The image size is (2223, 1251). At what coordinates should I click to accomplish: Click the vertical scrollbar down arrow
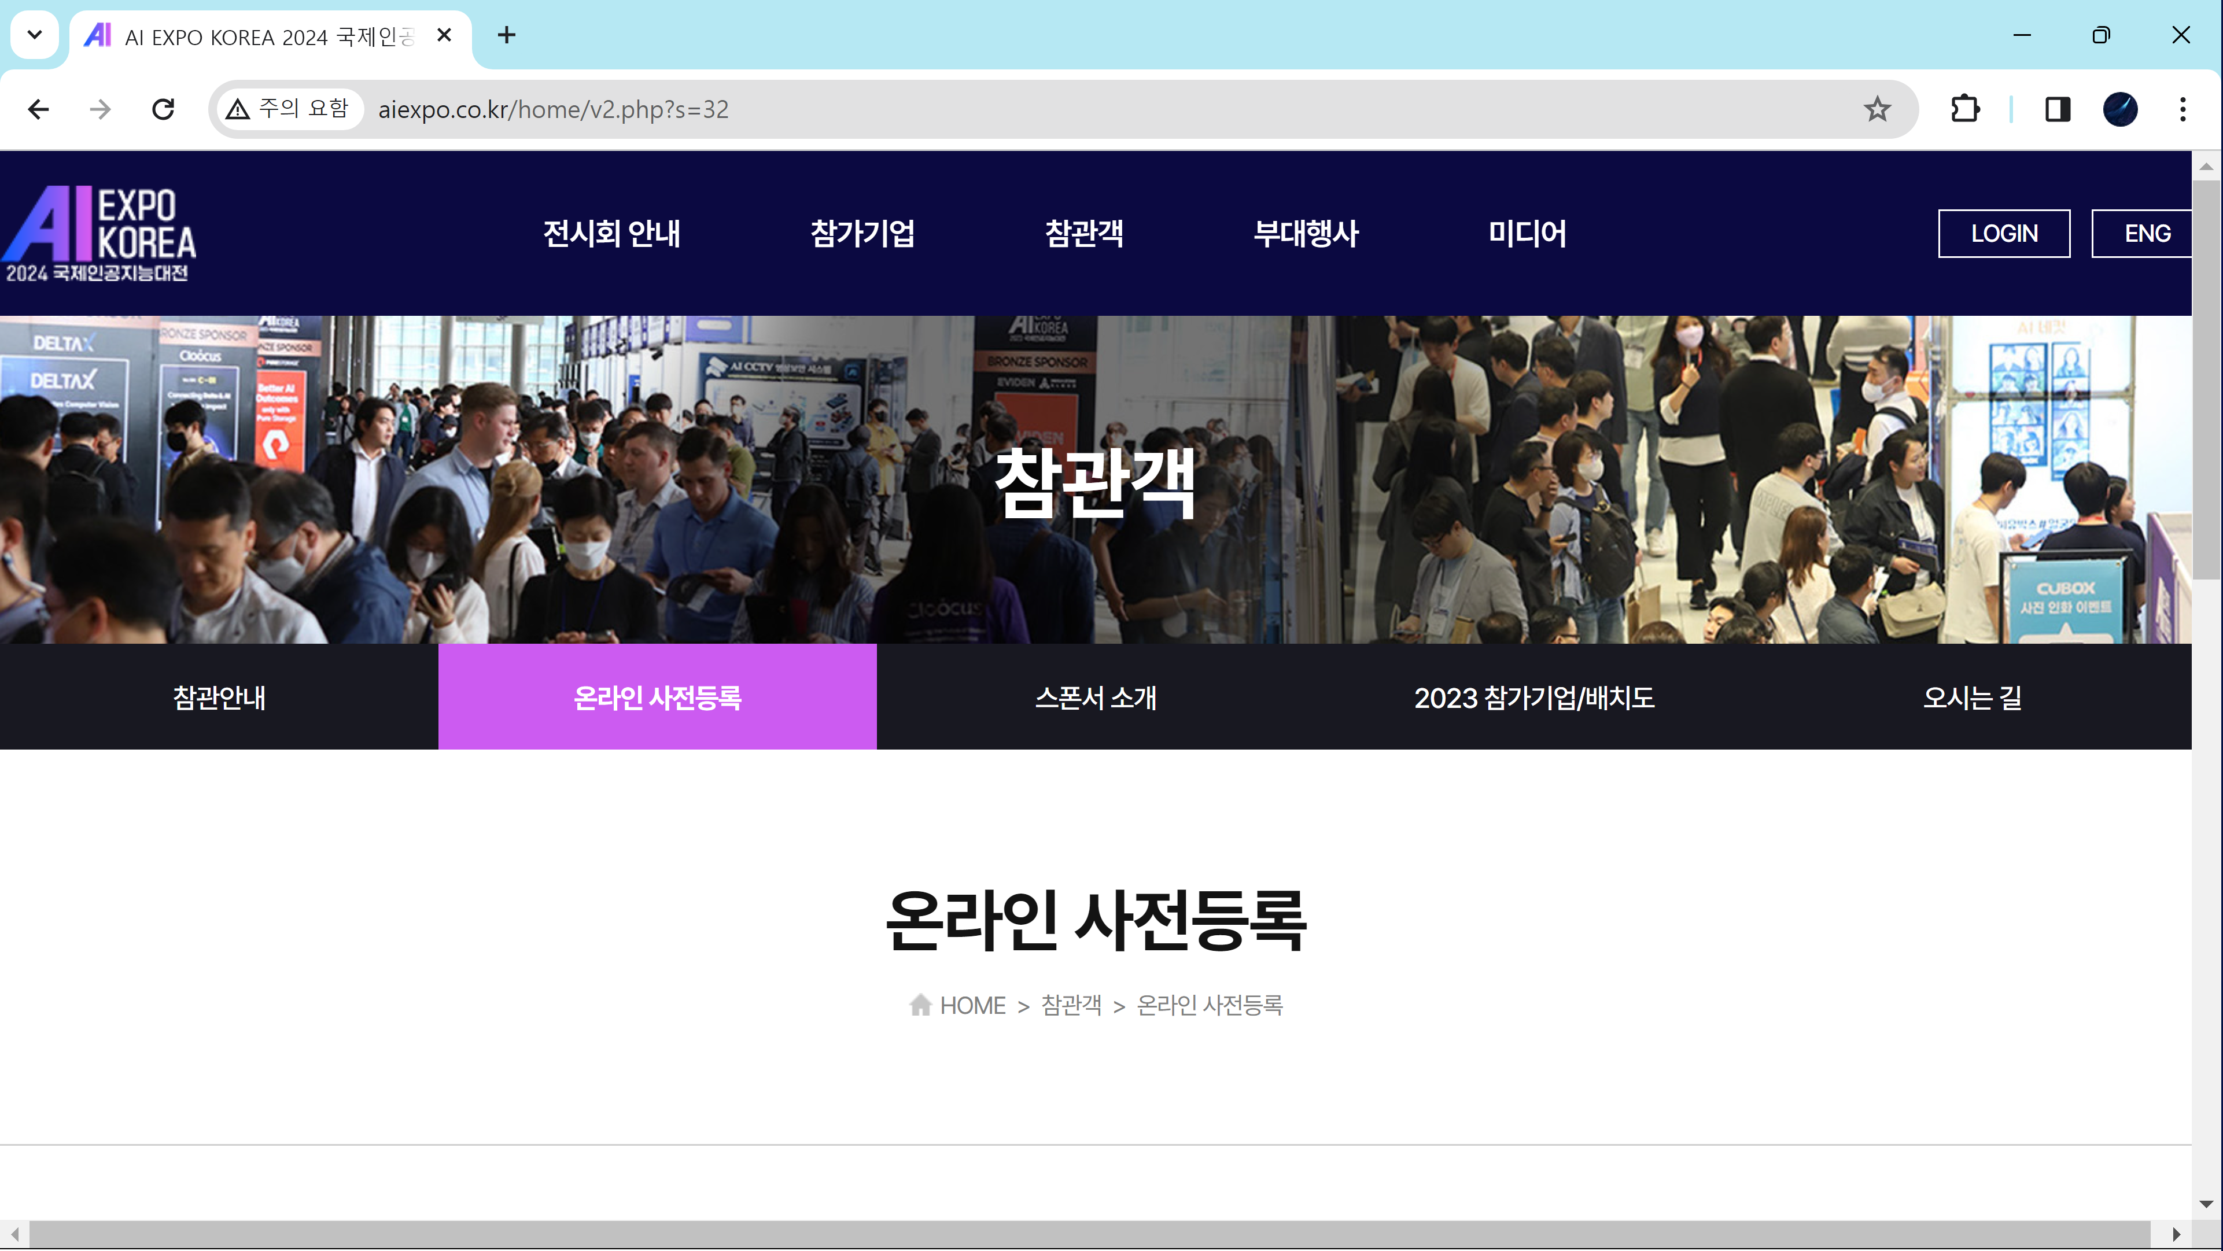[2206, 1204]
